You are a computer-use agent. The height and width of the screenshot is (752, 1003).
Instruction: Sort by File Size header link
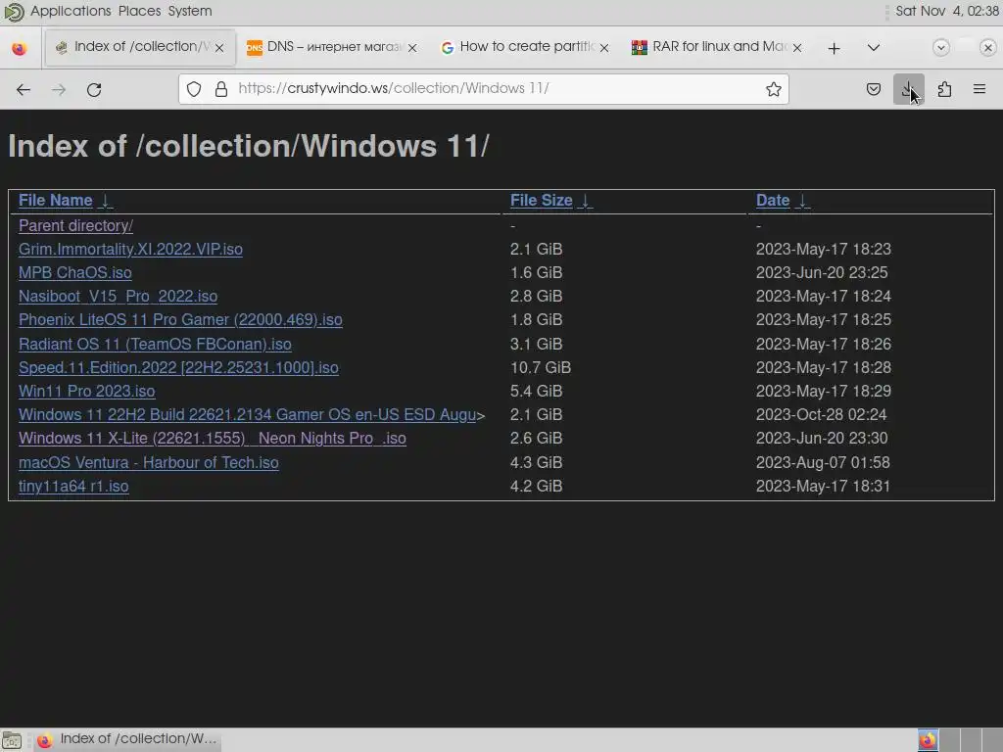tap(541, 200)
